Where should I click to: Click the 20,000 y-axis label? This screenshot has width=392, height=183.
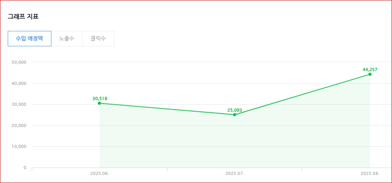[19, 125]
